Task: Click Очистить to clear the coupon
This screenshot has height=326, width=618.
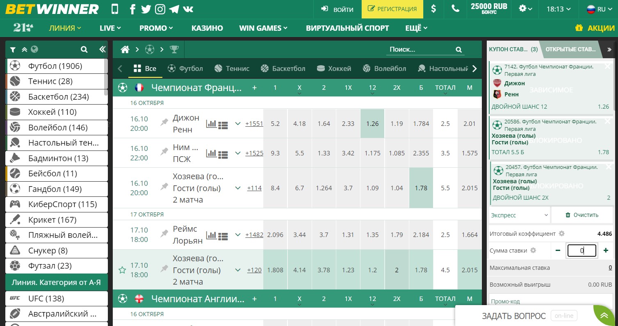Action: pos(582,215)
